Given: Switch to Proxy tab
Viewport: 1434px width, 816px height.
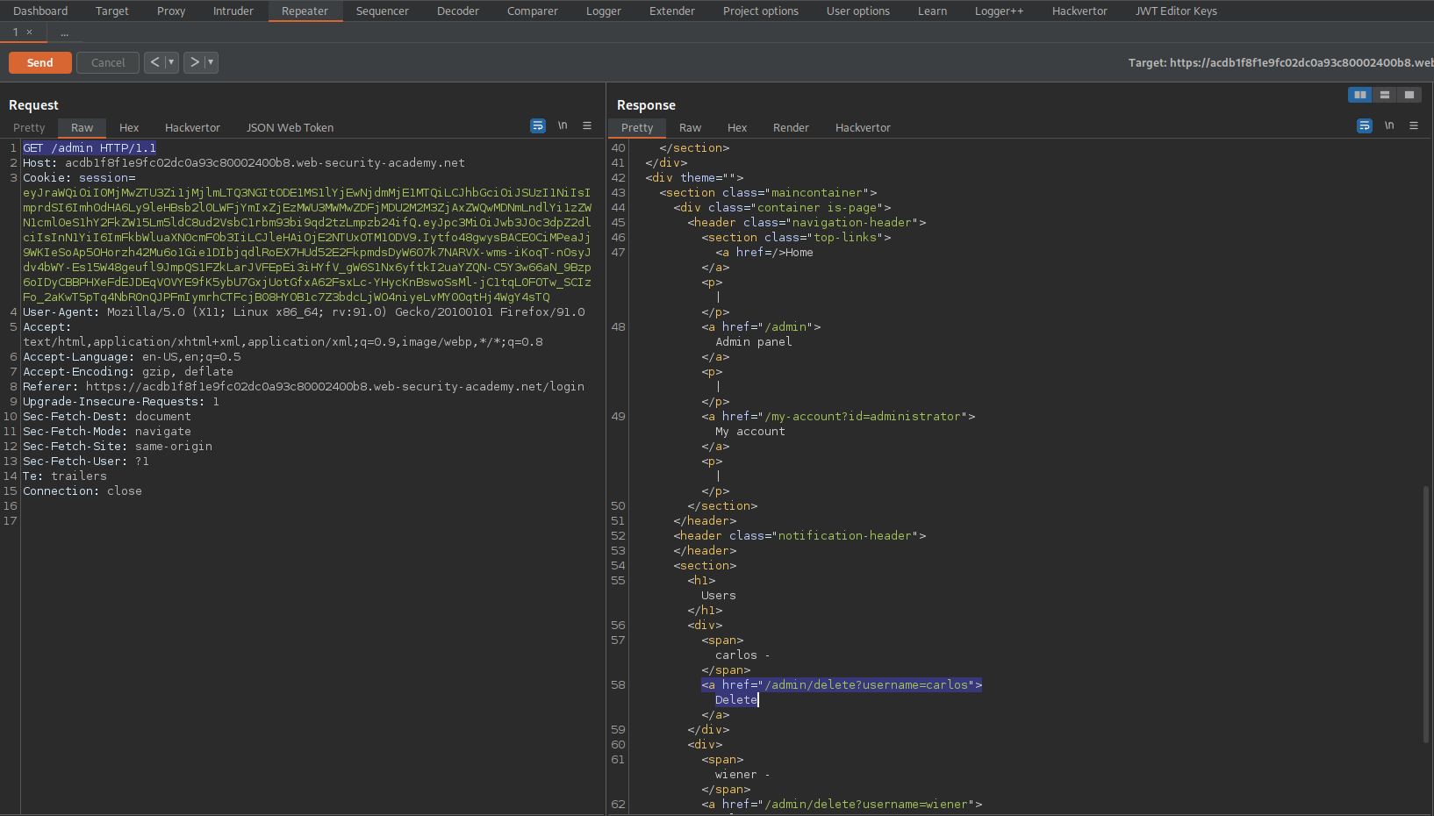Looking at the screenshot, I should click(171, 11).
